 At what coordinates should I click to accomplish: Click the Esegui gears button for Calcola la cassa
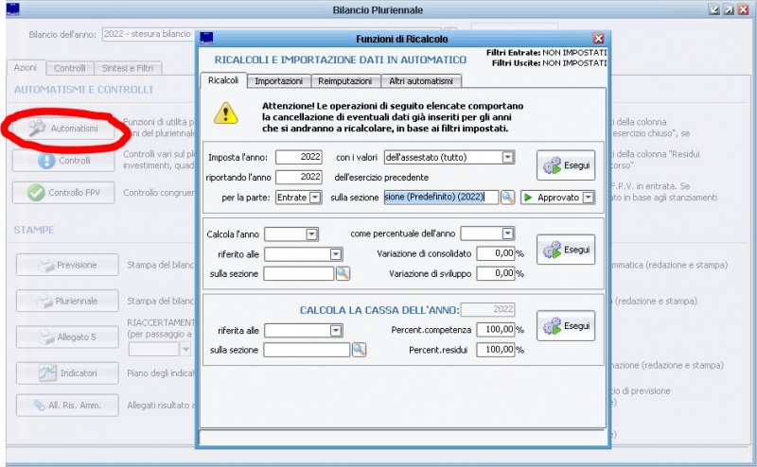(x=566, y=326)
